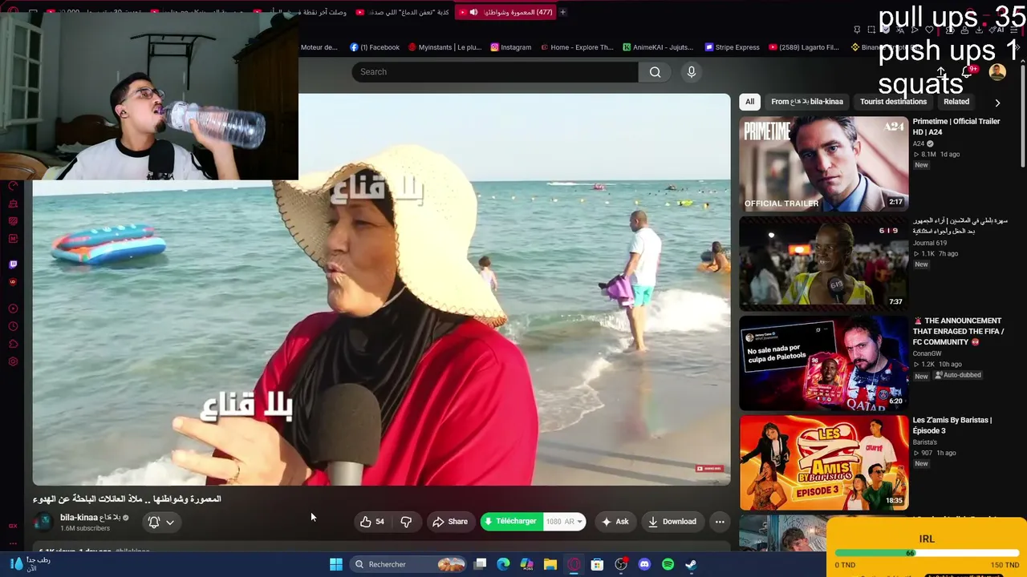This screenshot has height=577, width=1027.
Task: Open YouTube notifications bell
Action: pyautogui.click(x=967, y=72)
